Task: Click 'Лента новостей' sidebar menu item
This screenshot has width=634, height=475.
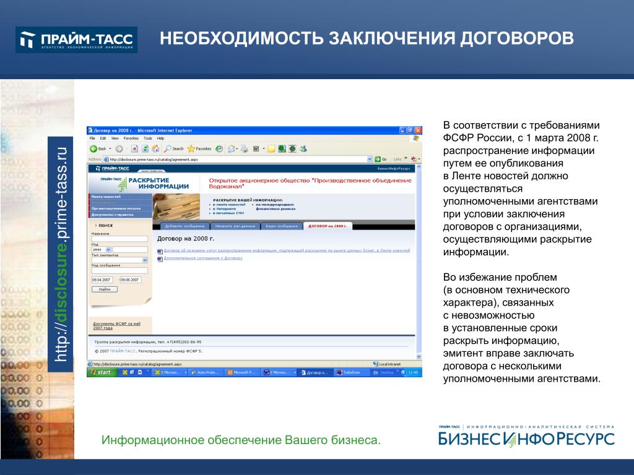Action: (106, 197)
